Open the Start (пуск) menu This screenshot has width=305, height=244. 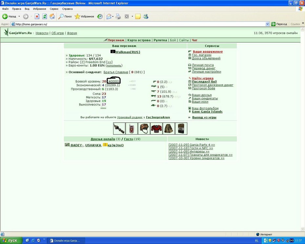click(x=11, y=240)
